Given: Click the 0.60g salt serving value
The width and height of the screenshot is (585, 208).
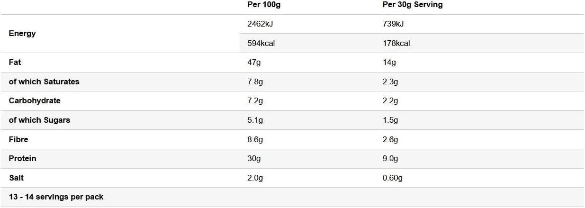Looking at the screenshot, I should [393, 178].
